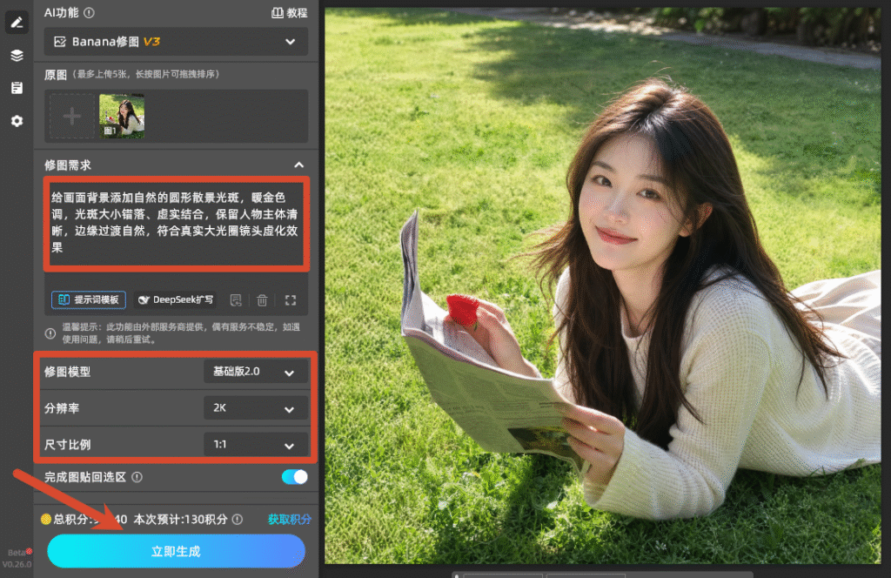The image size is (891, 578).
Task: Click the 立即生成 button
Action: pos(176,551)
